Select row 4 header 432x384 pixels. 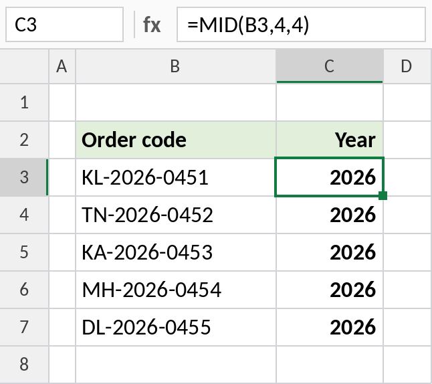pos(24,215)
